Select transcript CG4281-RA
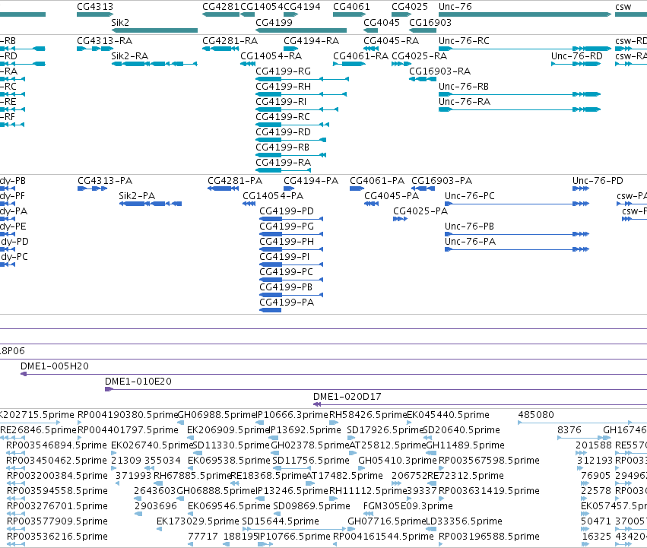 [230, 41]
